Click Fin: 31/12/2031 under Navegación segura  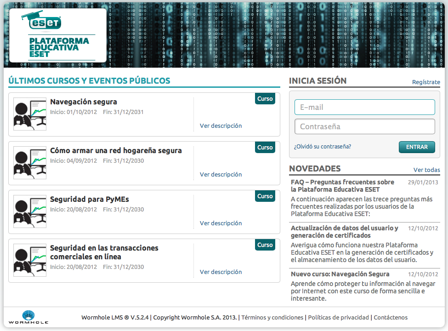123,112
